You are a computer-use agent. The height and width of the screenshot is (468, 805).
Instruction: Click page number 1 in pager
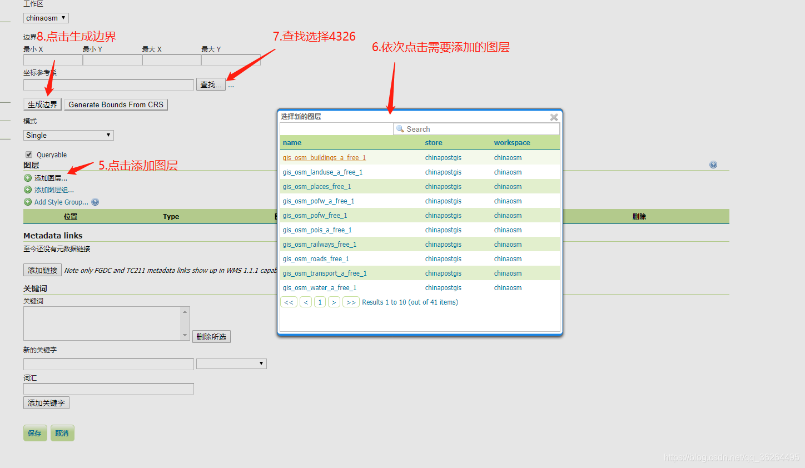pyautogui.click(x=320, y=302)
